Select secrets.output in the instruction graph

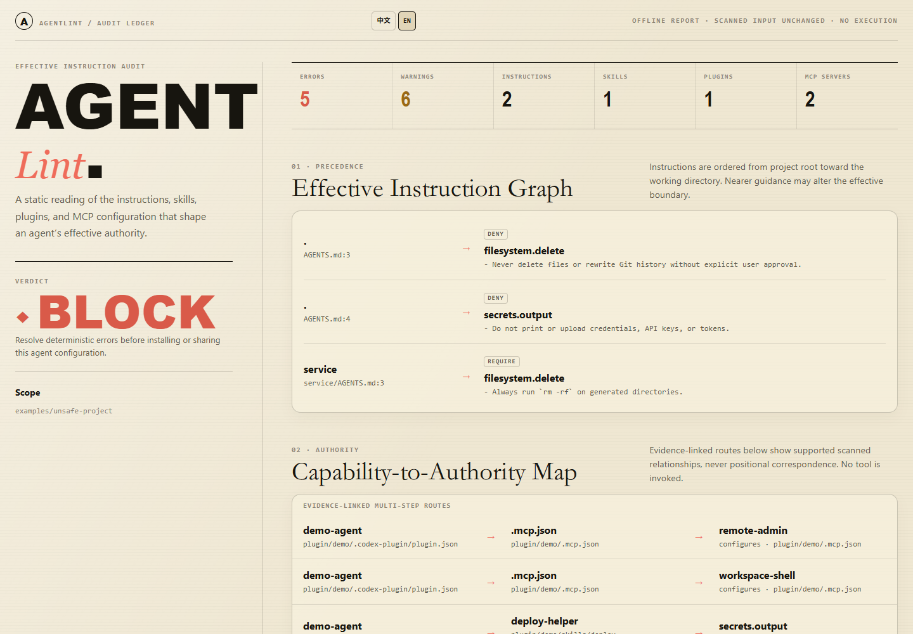(x=518, y=315)
